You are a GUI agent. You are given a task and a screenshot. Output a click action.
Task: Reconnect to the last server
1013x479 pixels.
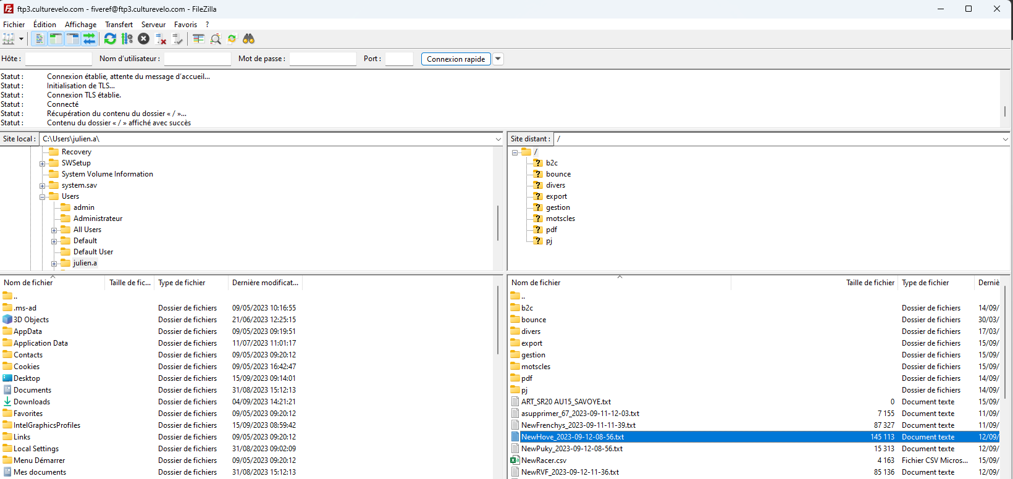click(177, 39)
